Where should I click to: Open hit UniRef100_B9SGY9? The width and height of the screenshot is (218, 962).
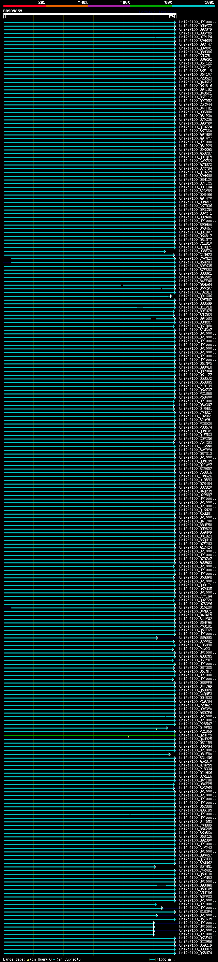196,29
